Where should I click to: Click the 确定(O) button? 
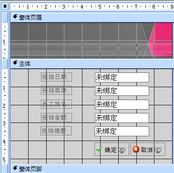click(112, 149)
